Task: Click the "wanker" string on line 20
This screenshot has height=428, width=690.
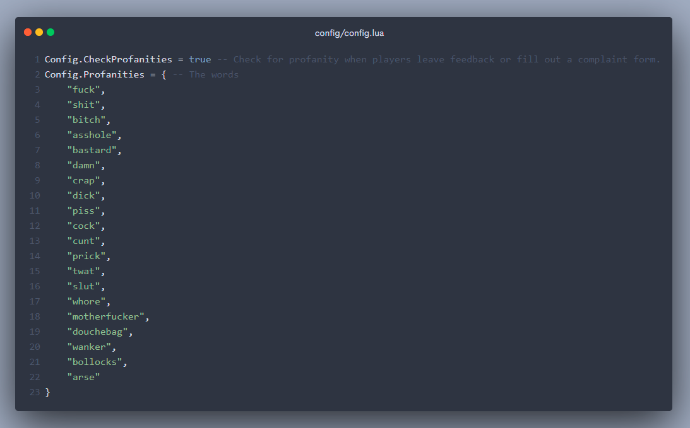Action: pos(92,347)
